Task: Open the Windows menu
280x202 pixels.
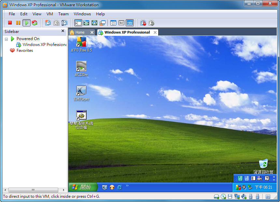Action: [x=82, y=14]
